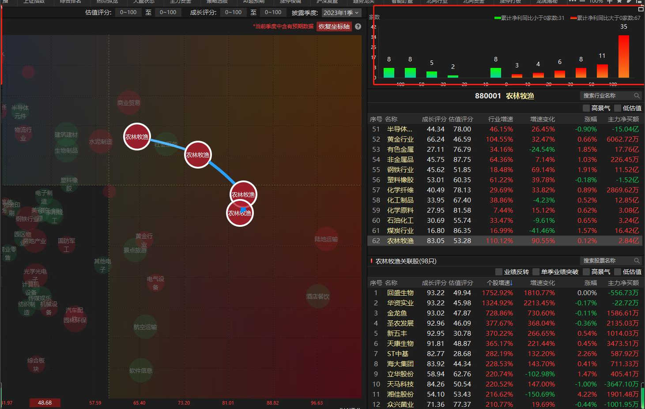
Task: Click the red legend 累计净利同比大于0家数:67
Action: [x=605, y=18]
